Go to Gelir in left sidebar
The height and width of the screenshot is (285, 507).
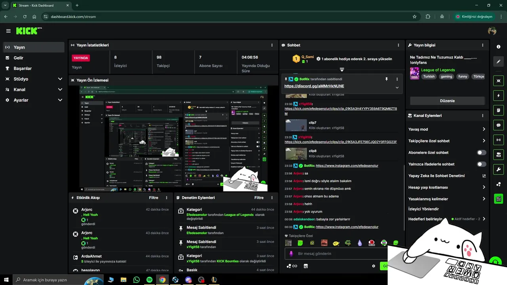tap(34, 58)
